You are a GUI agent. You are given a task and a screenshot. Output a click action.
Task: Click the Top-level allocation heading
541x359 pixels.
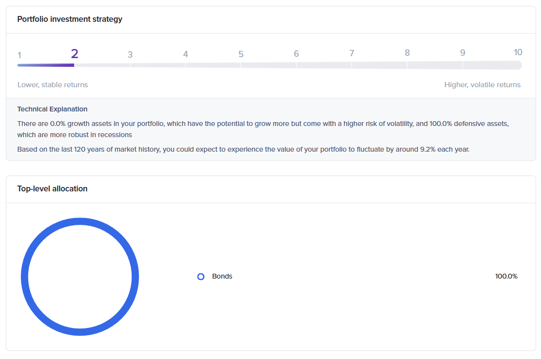point(52,189)
